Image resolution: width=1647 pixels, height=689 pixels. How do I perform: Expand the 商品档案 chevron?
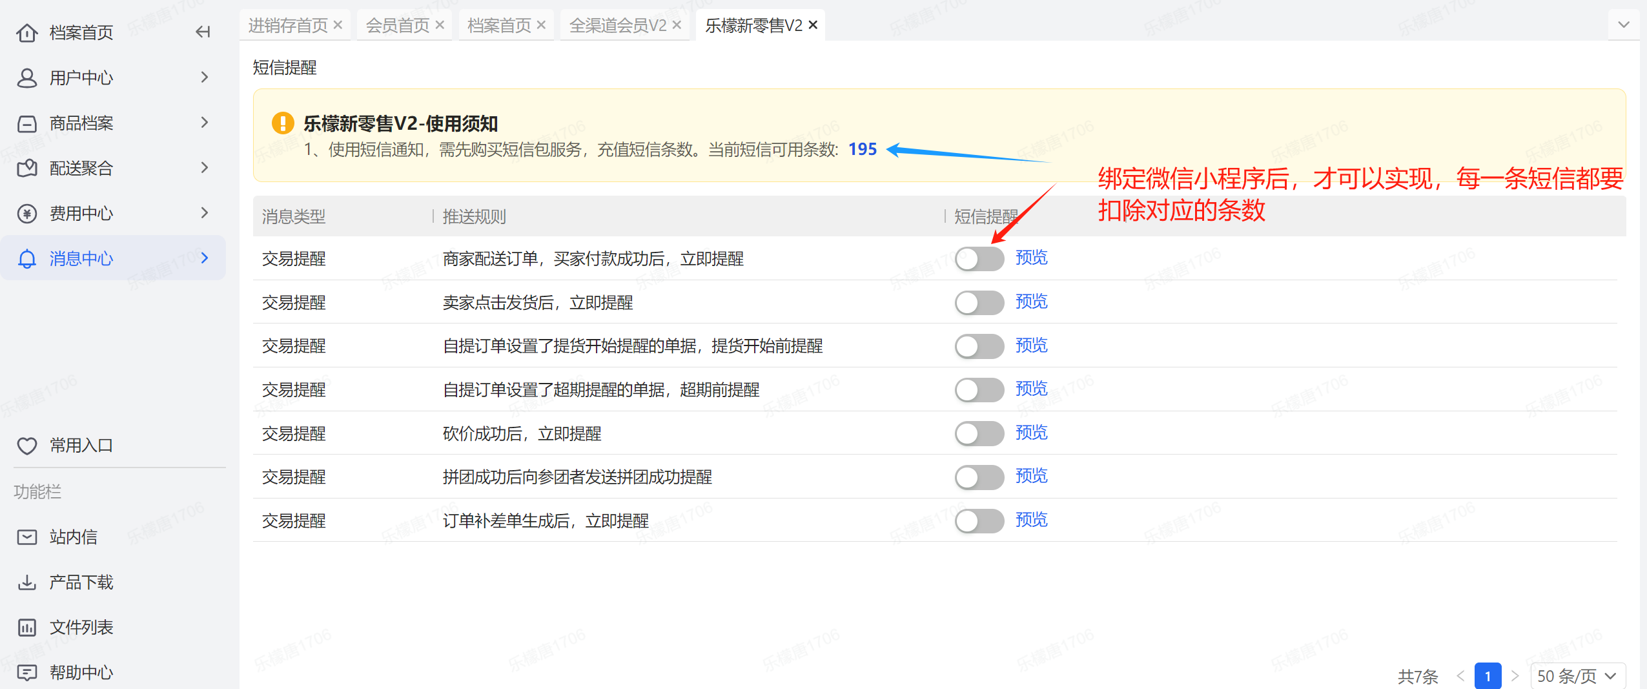click(205, 123)
